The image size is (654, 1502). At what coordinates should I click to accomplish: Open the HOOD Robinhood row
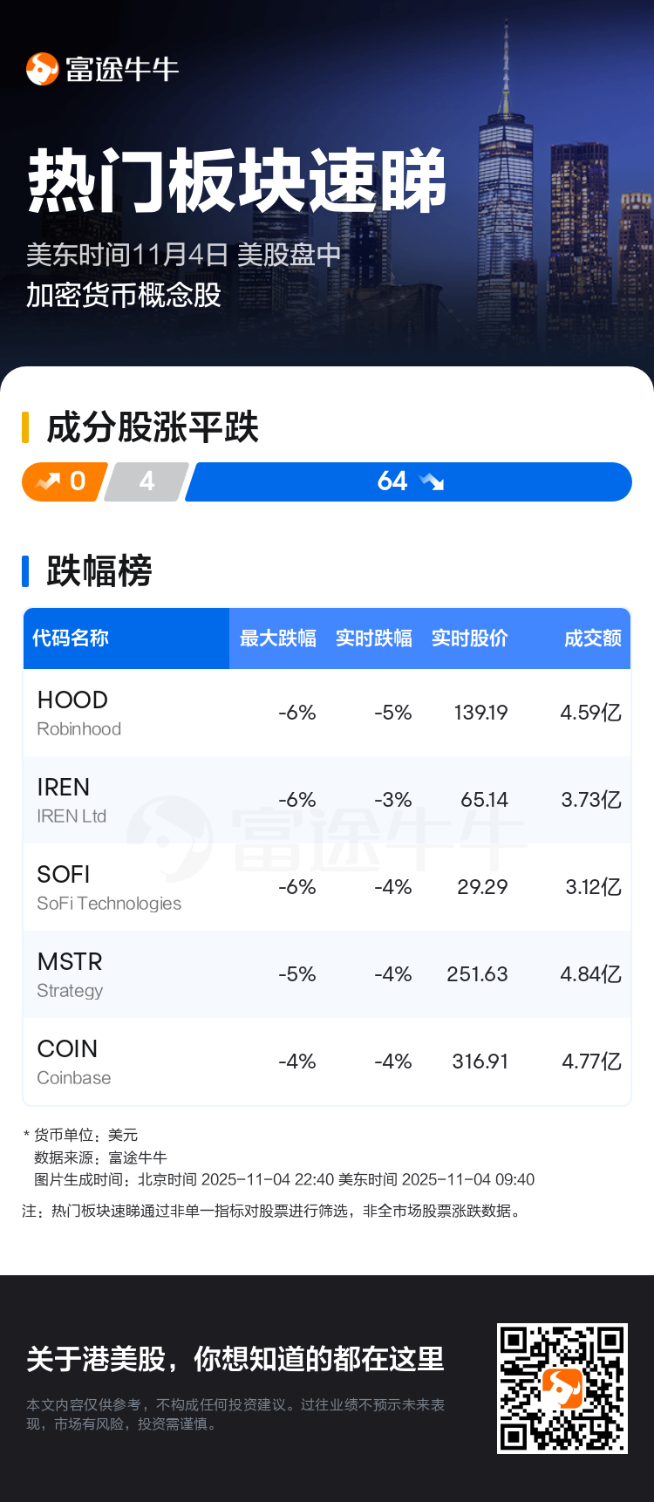(326, 713)
